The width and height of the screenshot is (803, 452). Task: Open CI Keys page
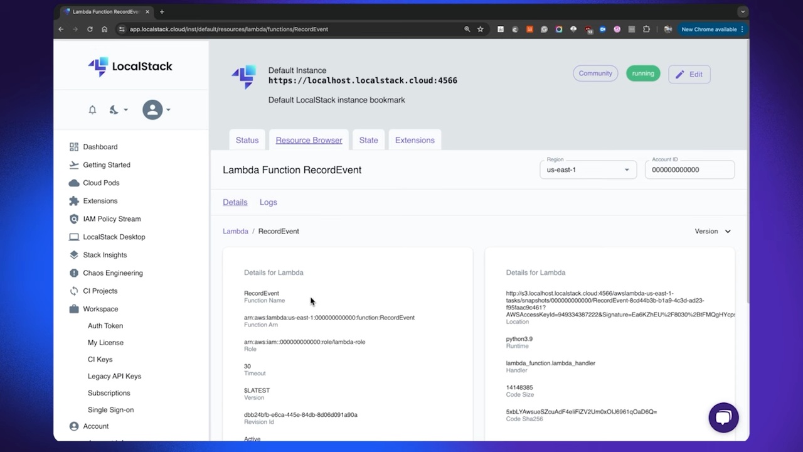point(100,359)
